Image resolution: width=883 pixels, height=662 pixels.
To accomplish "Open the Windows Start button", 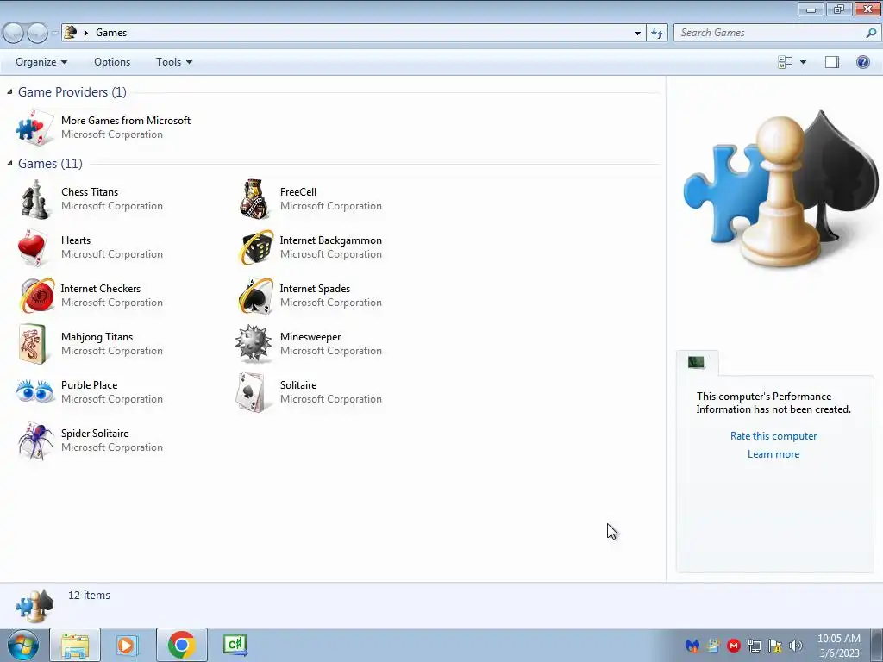I will tap(22, 645).
